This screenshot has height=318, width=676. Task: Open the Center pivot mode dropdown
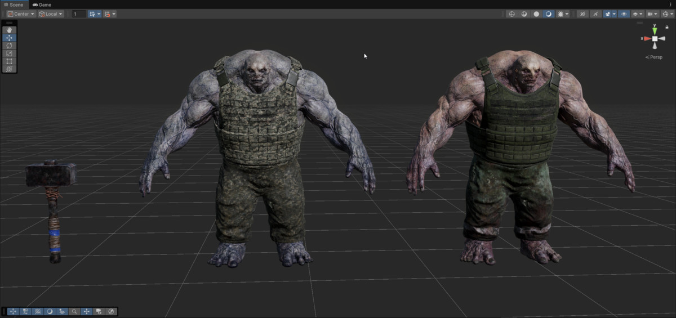tap(21, 14)
